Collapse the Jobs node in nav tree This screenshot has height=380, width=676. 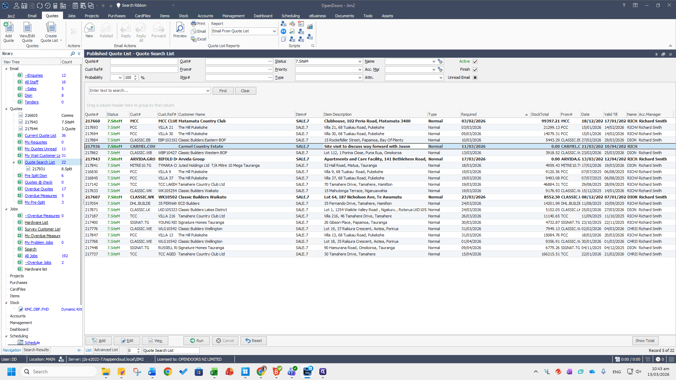[x=6, y=209]
